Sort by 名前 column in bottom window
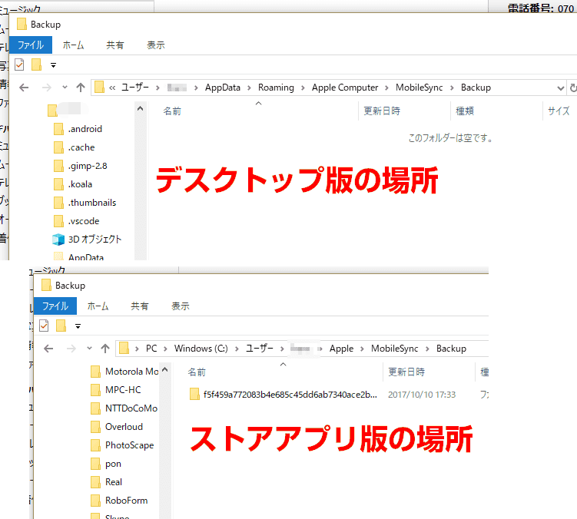Screen dimensions: 577x519 [197, 372]
